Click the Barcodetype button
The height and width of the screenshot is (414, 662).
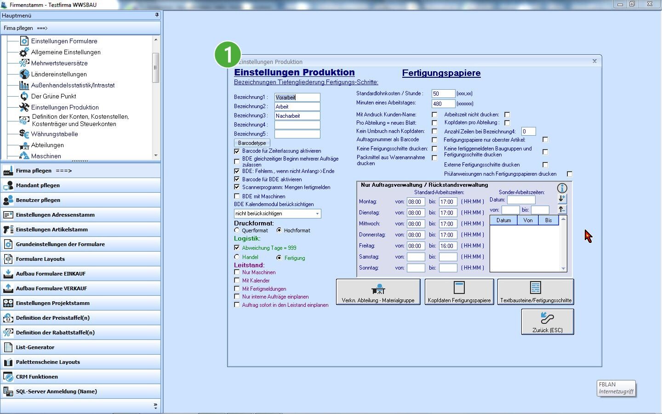click(252, 143)
